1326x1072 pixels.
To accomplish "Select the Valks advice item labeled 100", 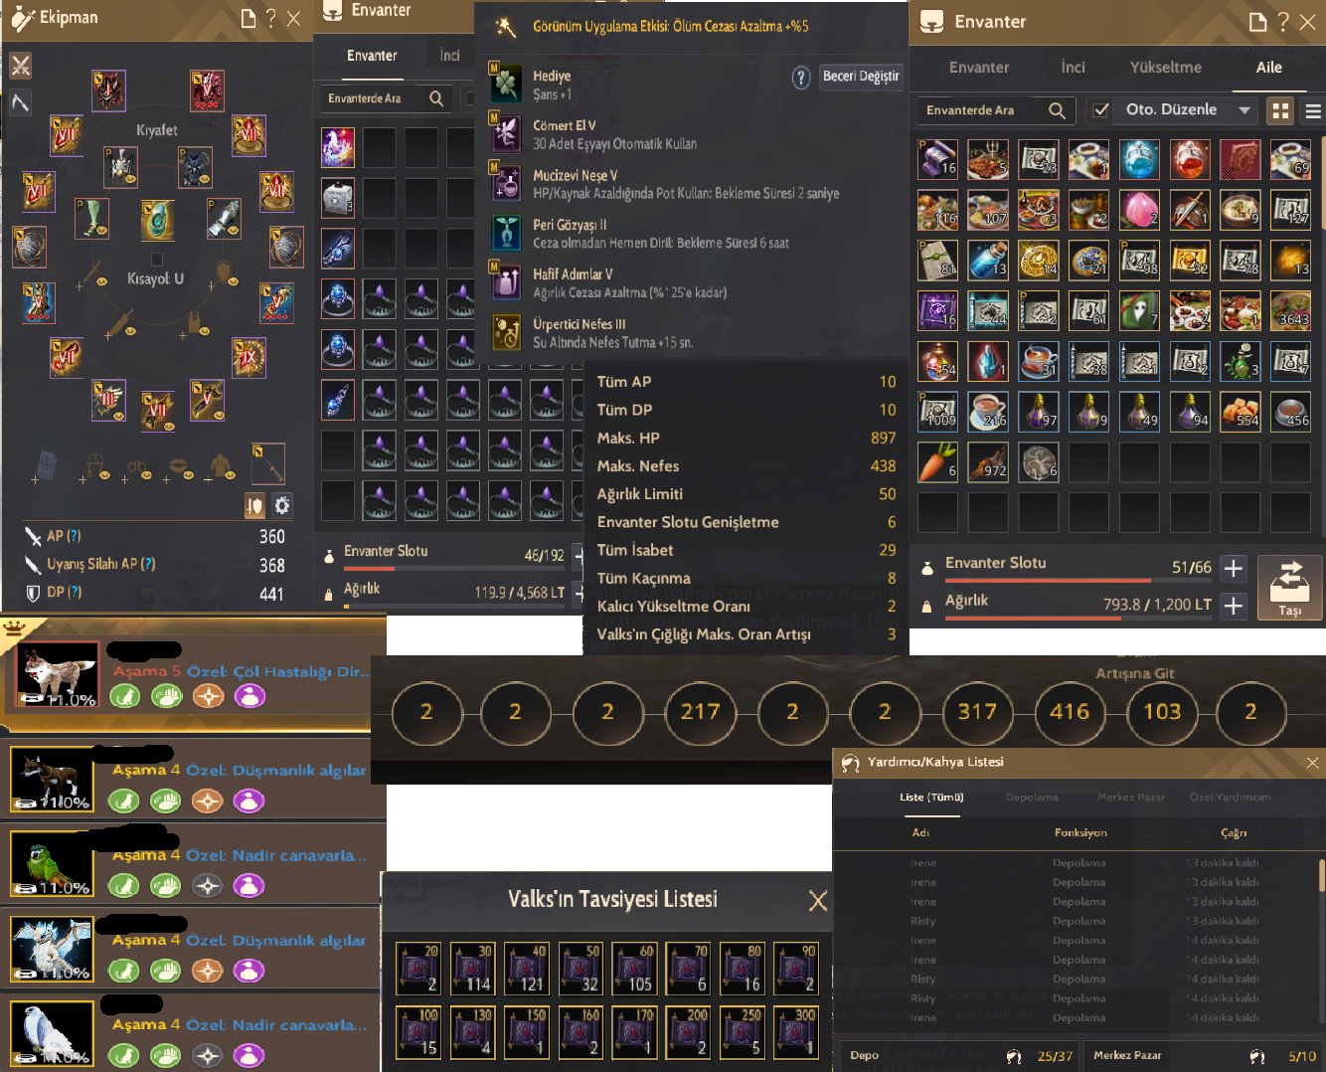I will [x=417, y=1032].
